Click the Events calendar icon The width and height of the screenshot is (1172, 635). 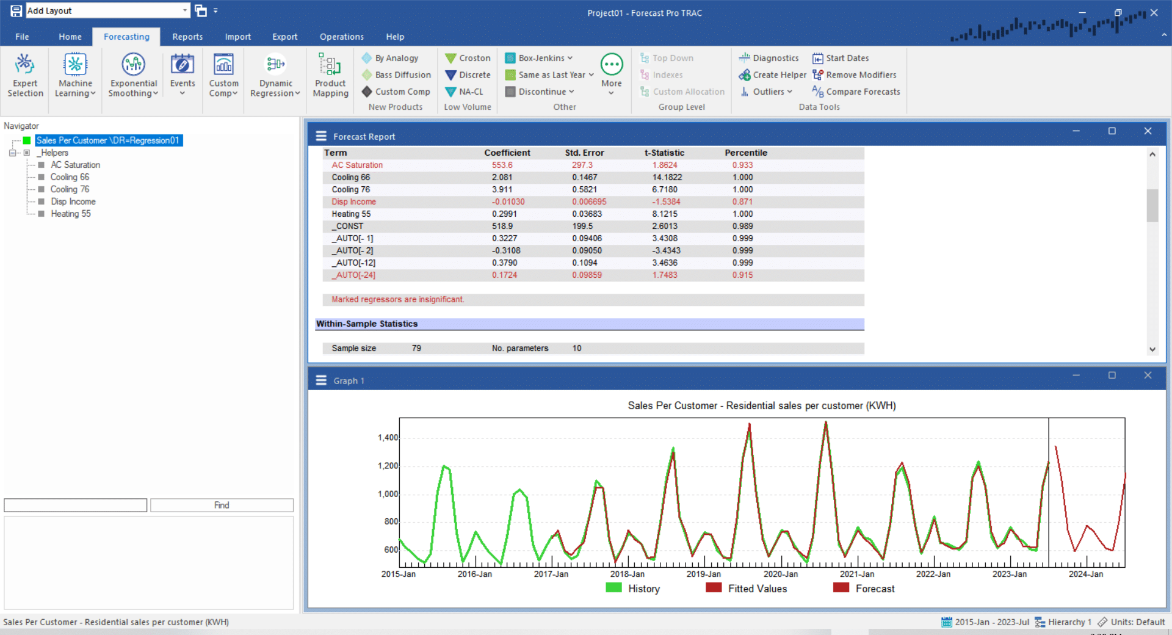182,65
